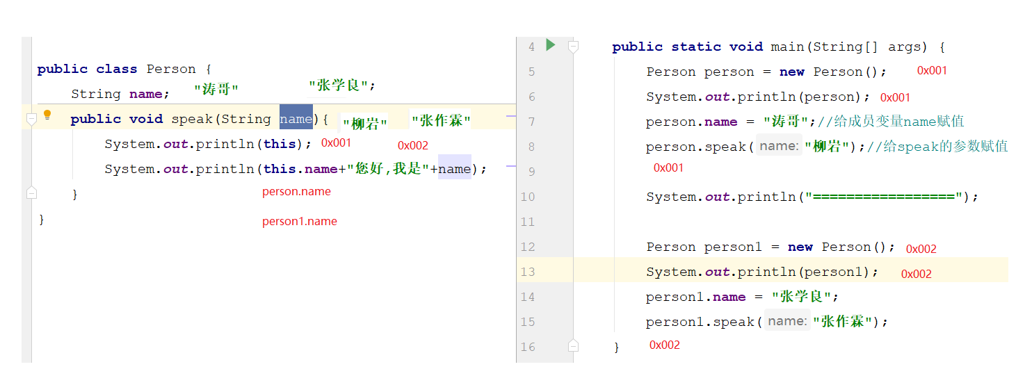Click 'System.out.println(person);' on line 6
The image size is (1009, 385).
758,97
